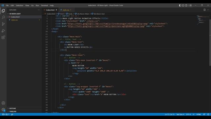This screenshot has width=211, height=119.
Task: Place cursor on line 19 Neon-Inner div
Action: (x=72, y=55)
